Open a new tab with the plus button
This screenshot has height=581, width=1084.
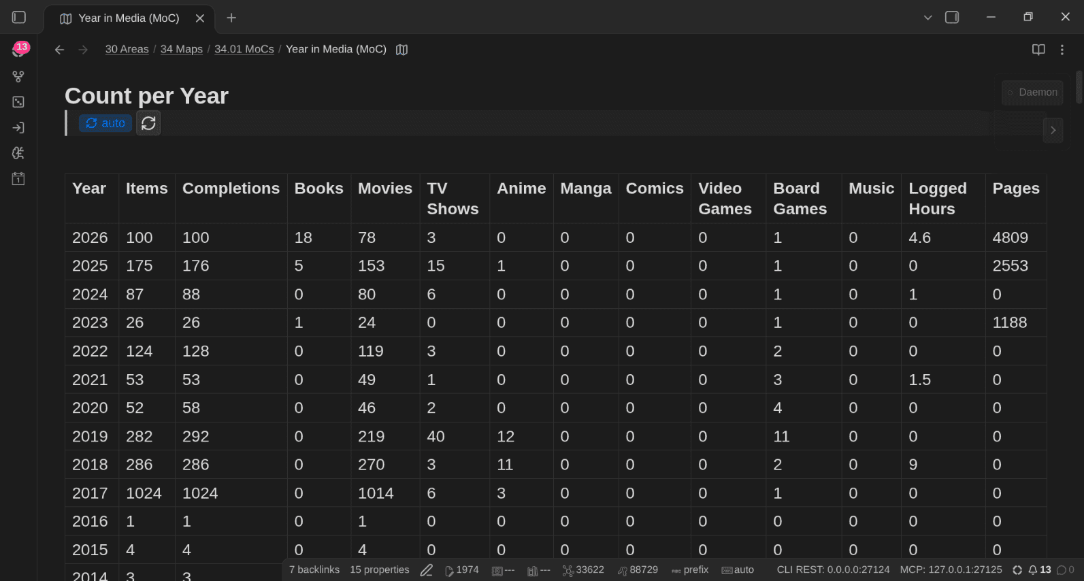(231, 18)
